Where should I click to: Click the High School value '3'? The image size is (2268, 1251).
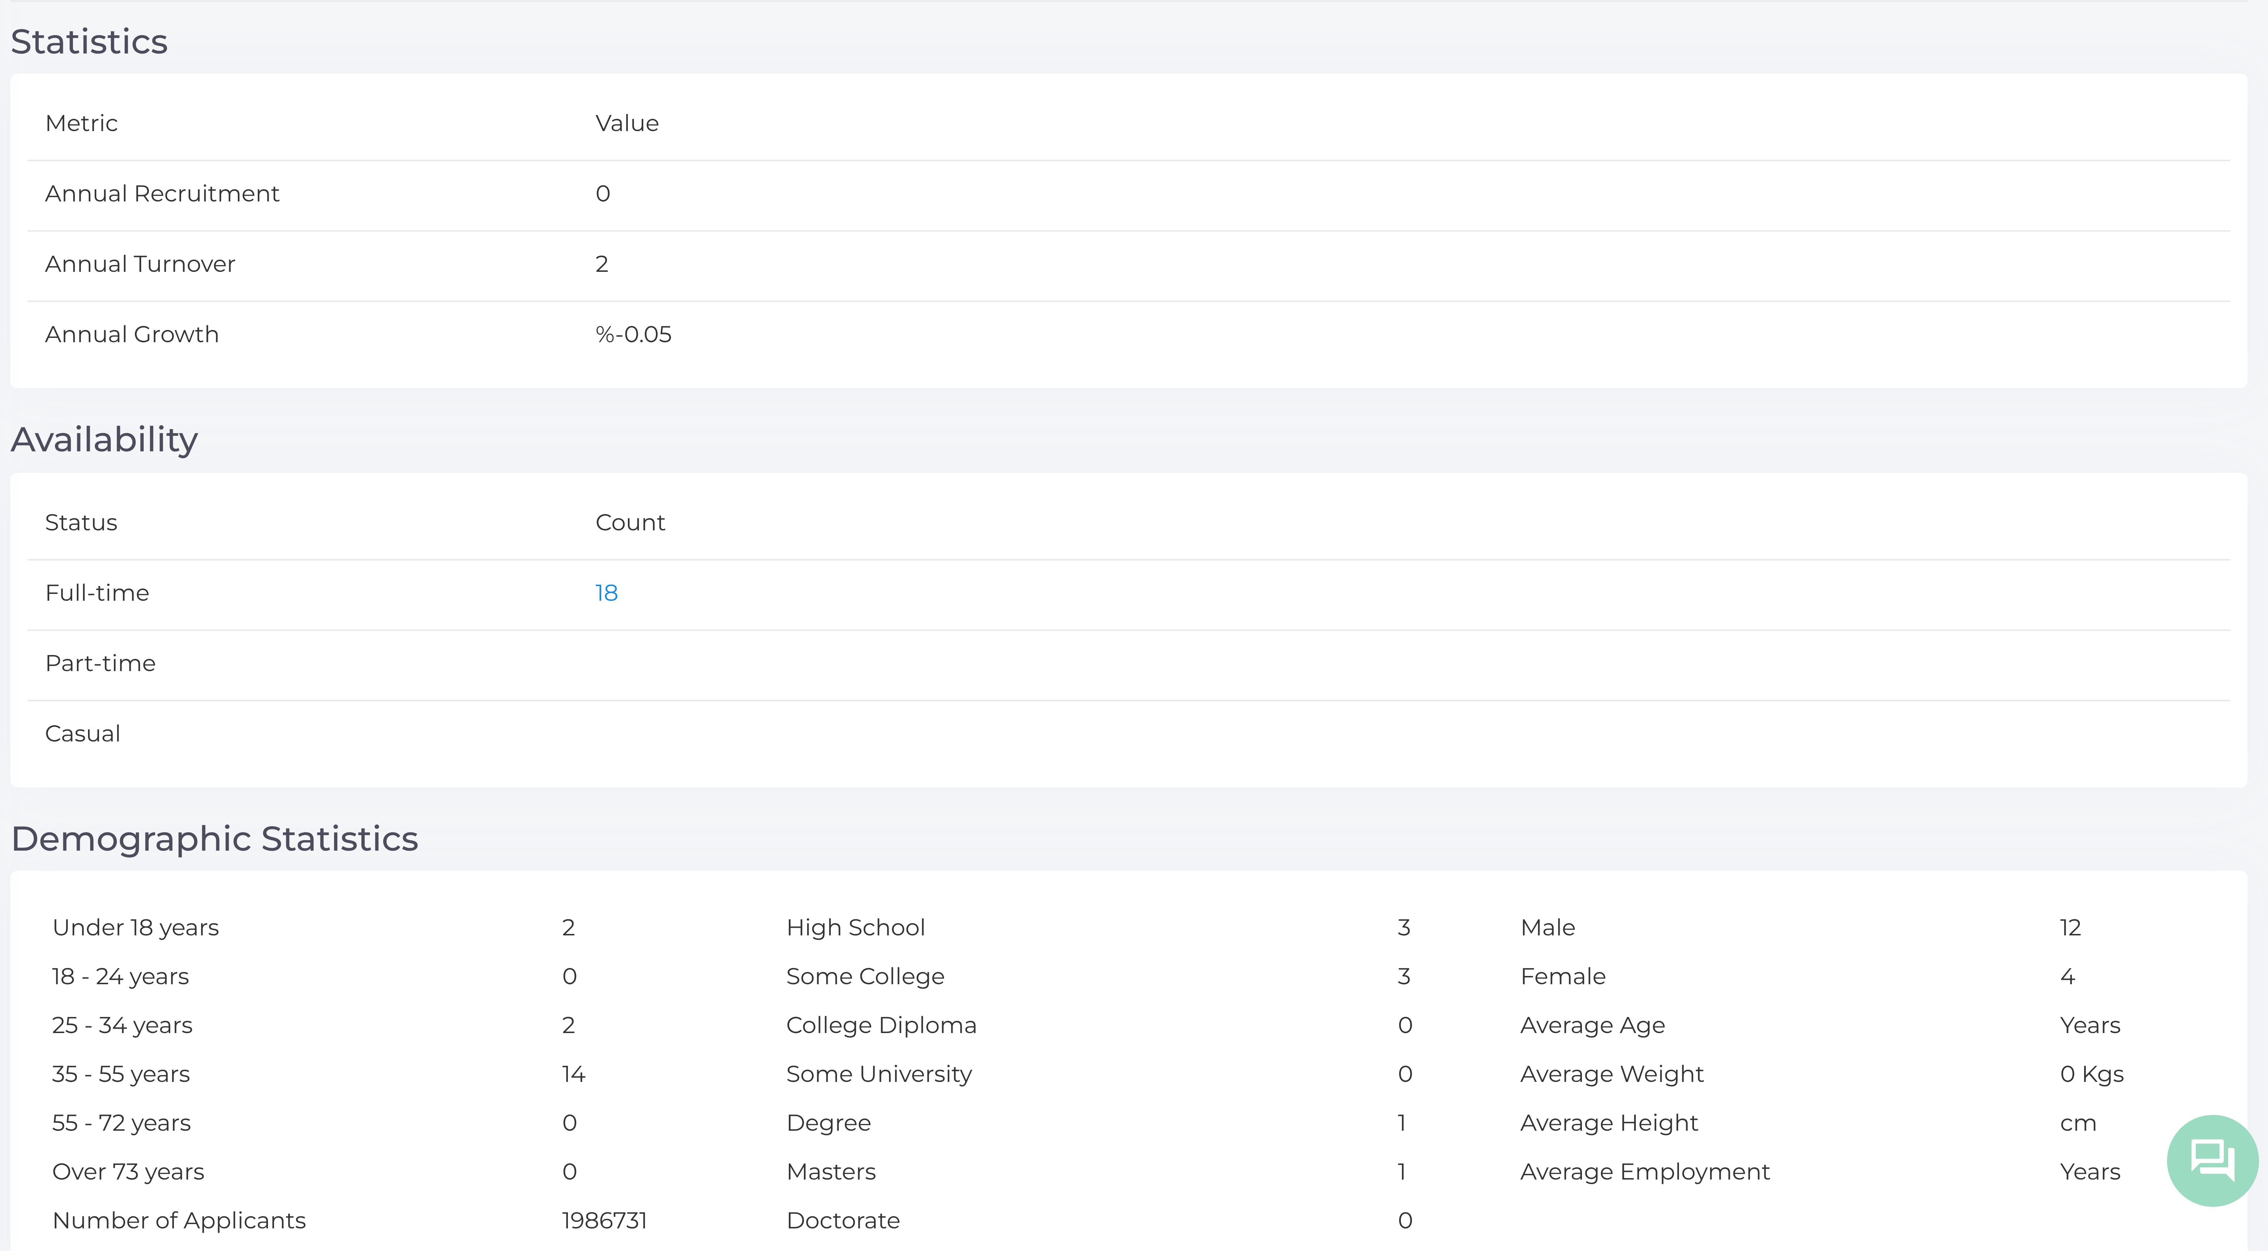click(1404, 928)
